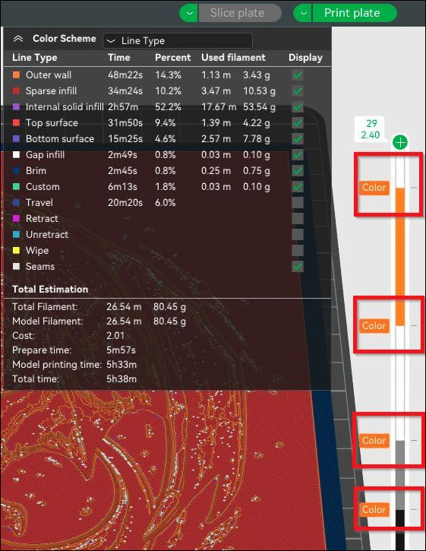Click the Custom green legend square
Image resolution: width=426 pixels, height=551 pixels.
pyautogui.click(x=16, y=187)
